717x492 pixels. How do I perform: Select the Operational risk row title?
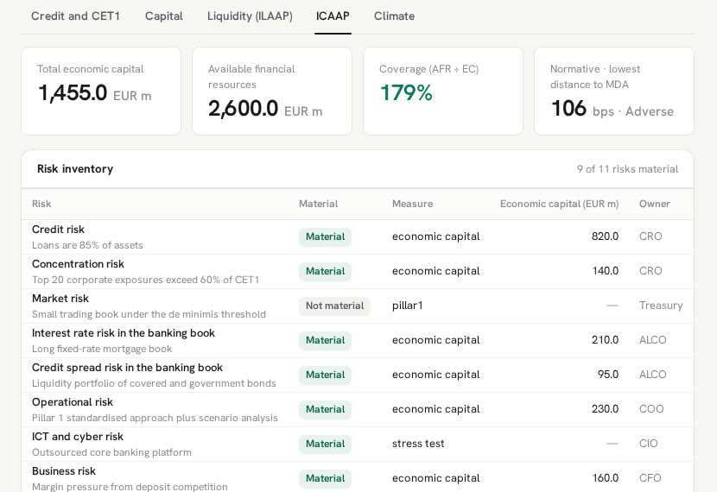(73, 402)
